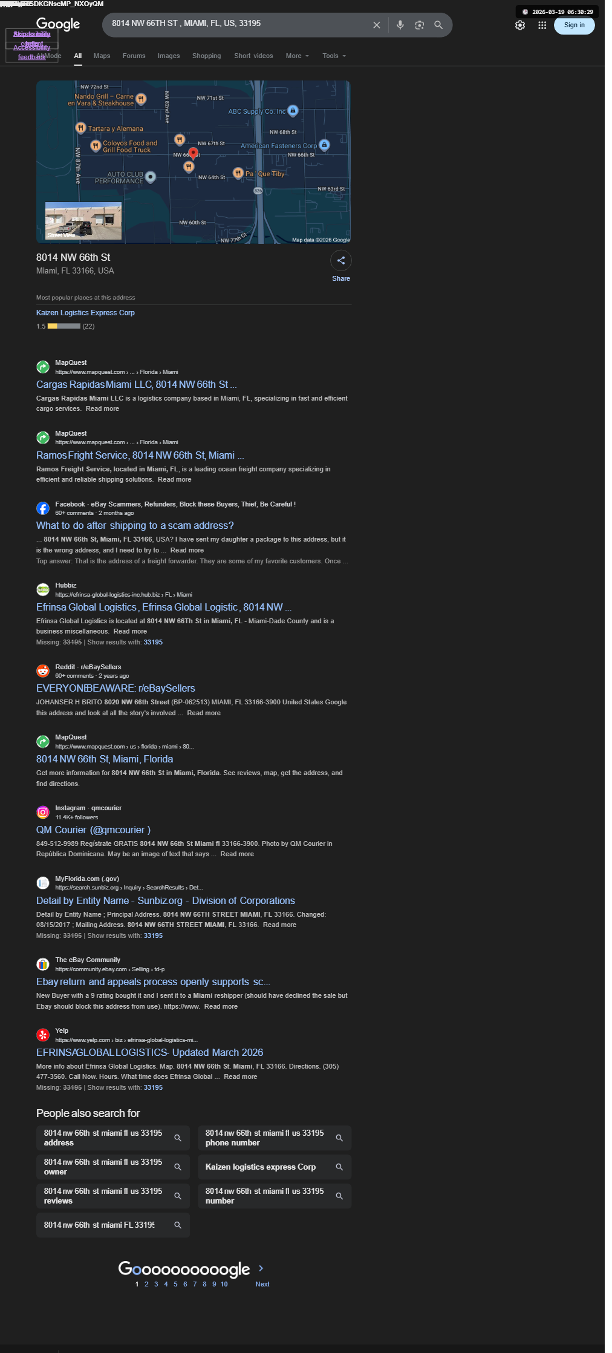Open ABC Supply Co. Inc map marker
The width and height of the screenshot is (612, 1353).
[293, 110]
